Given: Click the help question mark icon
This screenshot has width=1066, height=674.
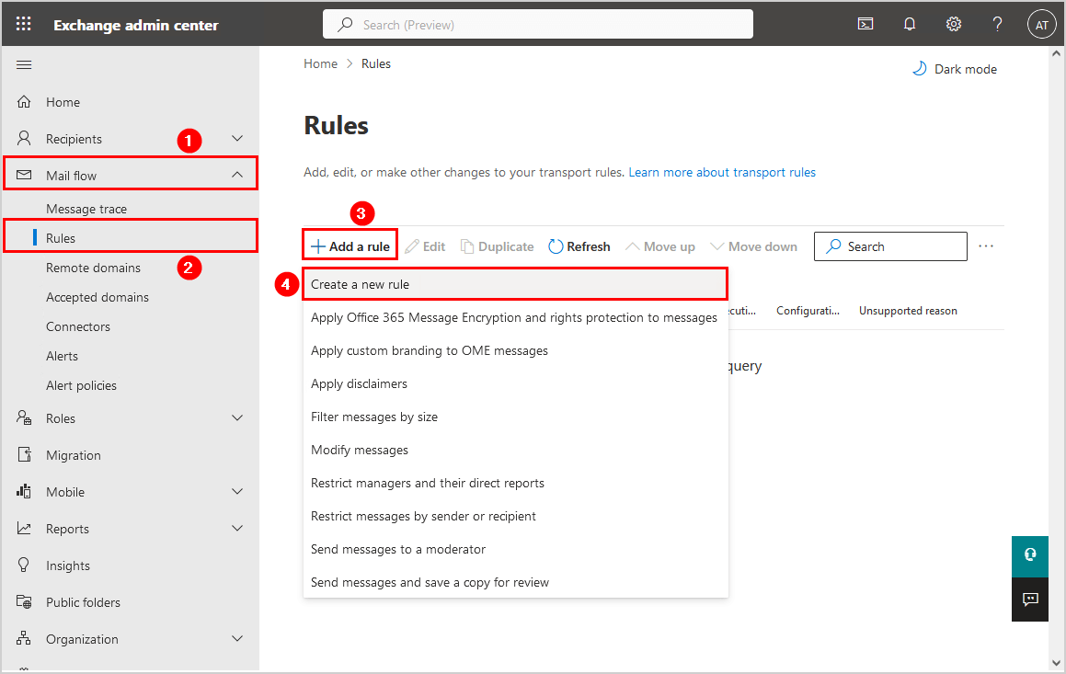Looking at the screenshot, I should [x=997, y=25].
